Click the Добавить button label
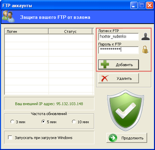 124,65
